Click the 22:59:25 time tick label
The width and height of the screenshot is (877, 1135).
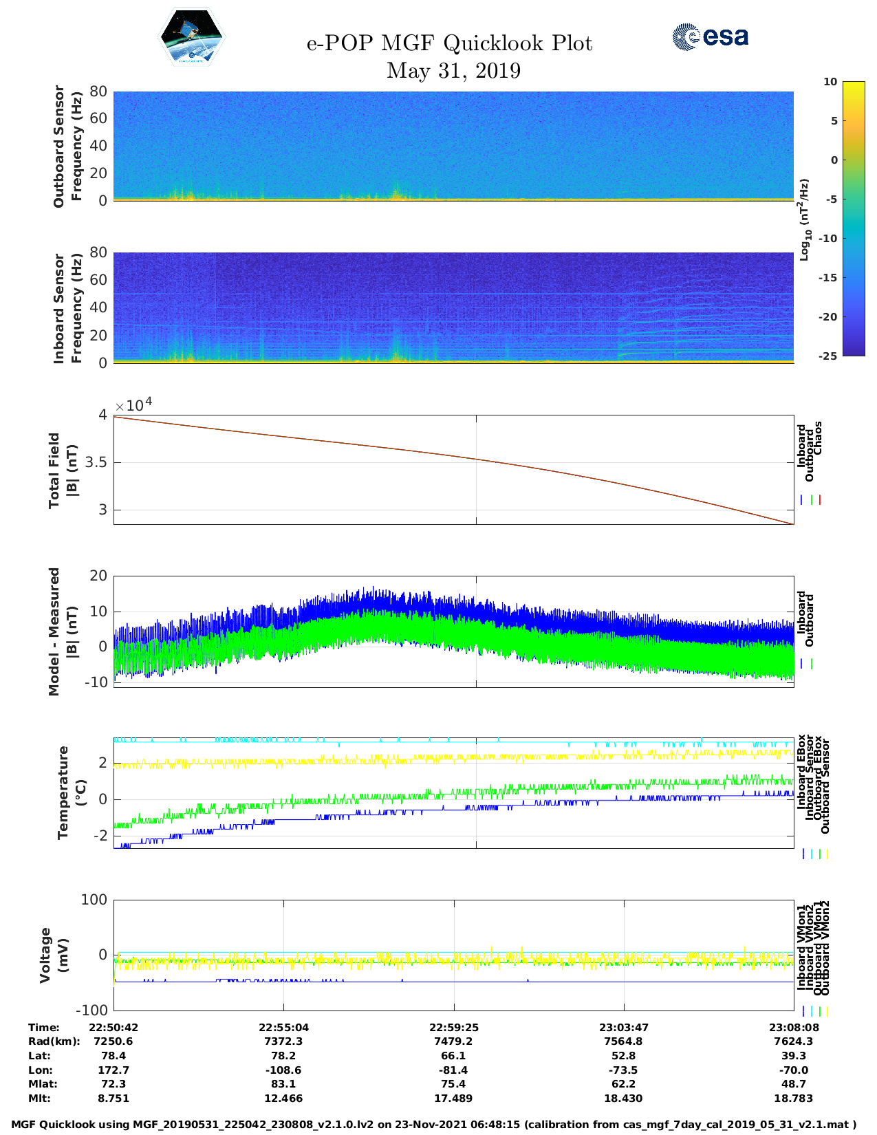click(x=453, y=1027)
